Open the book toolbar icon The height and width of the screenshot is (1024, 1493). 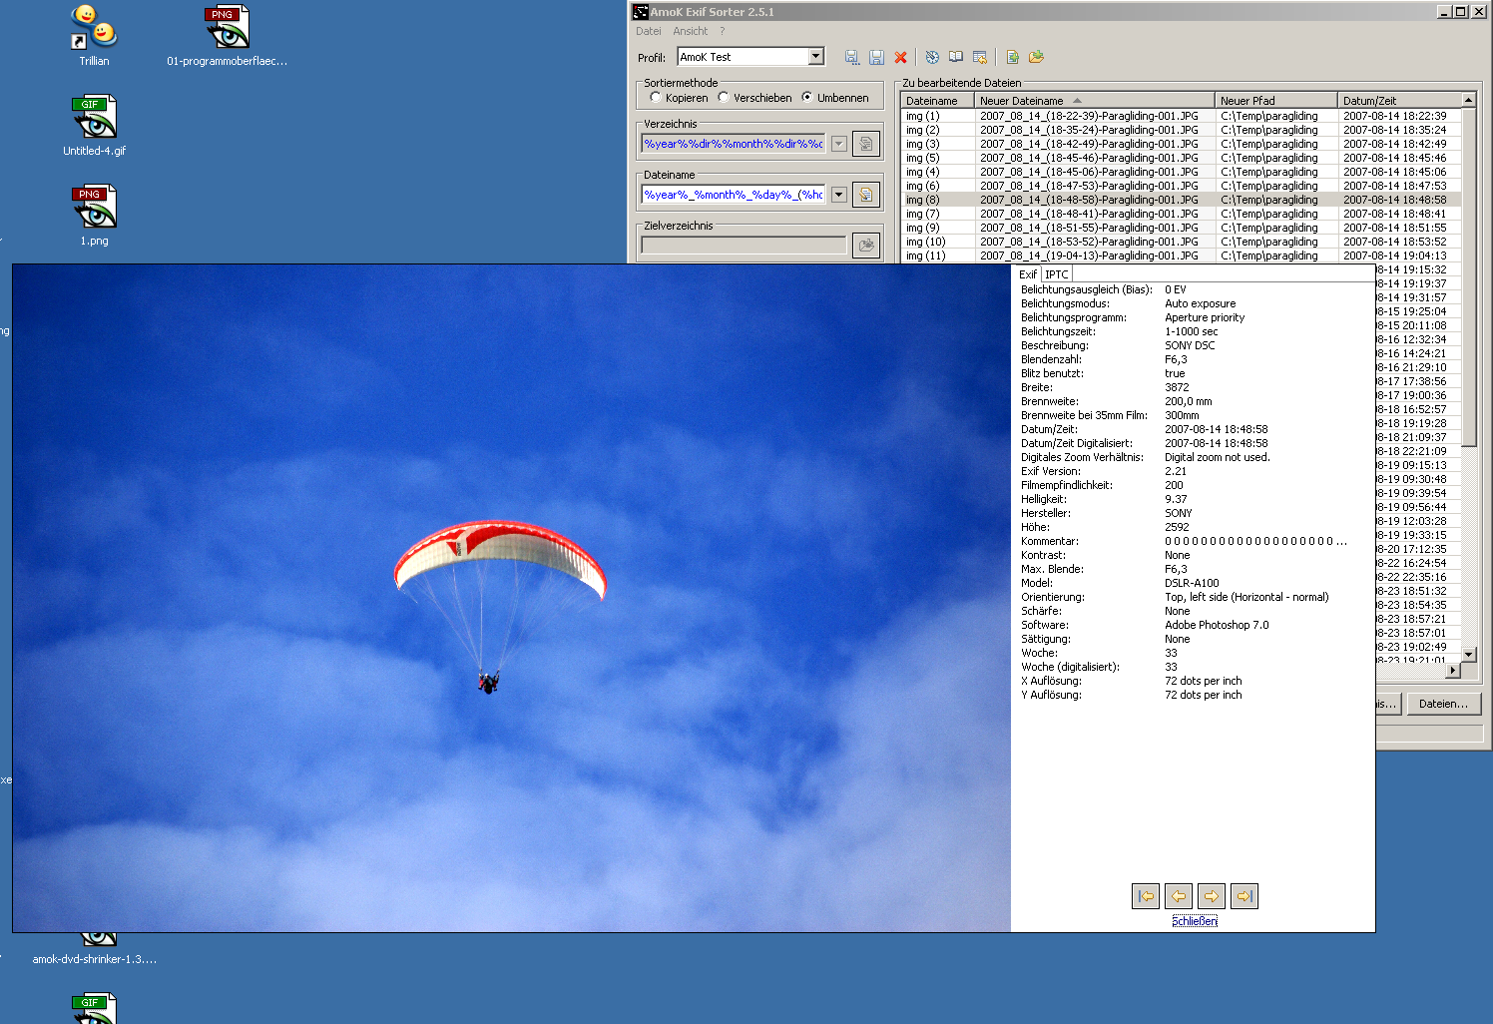(x=957, y=57)
